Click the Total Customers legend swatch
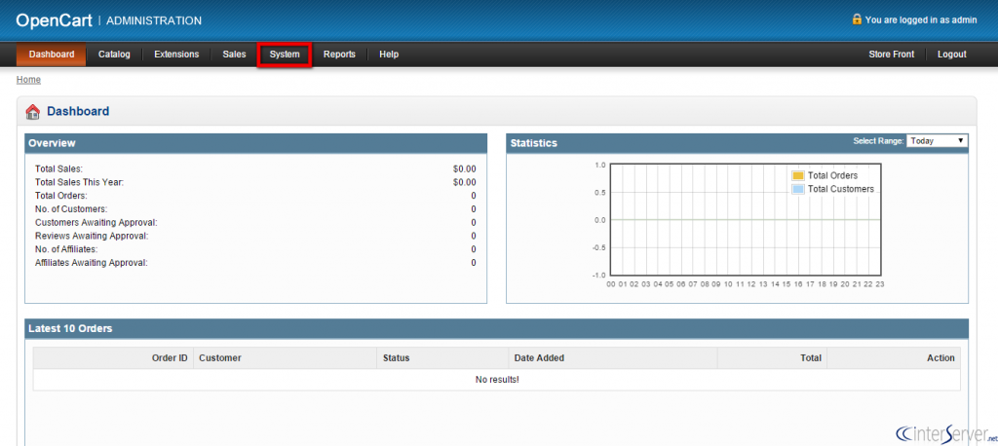Image resolution: width=998 pixels, height=446 pixels. pos(798,189)
